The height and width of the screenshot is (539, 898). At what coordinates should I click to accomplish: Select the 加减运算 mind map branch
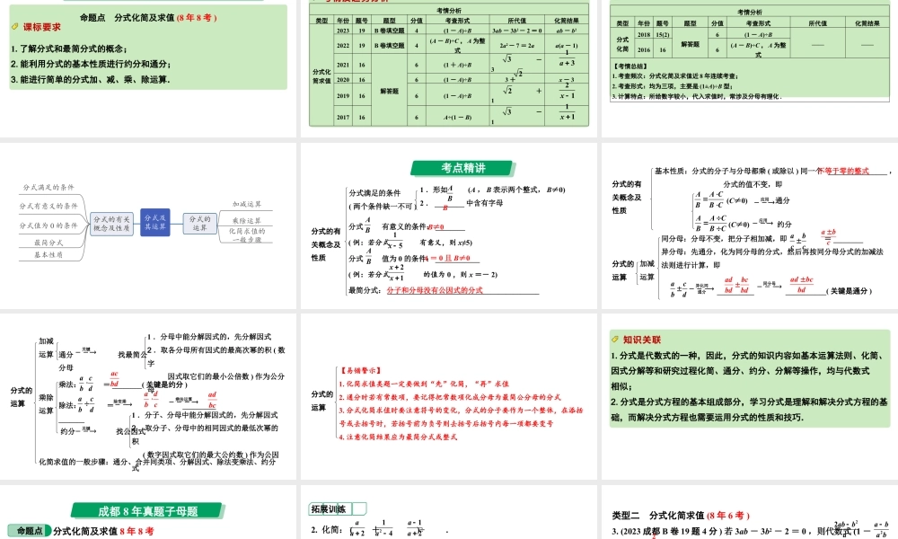click(247, 205)
